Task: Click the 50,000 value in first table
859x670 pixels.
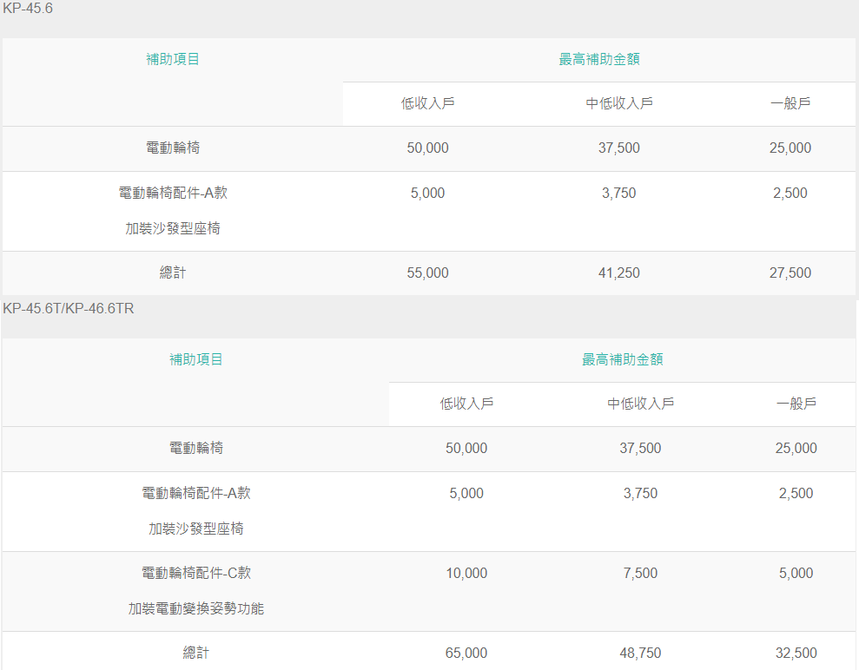Action: (428, 148)
